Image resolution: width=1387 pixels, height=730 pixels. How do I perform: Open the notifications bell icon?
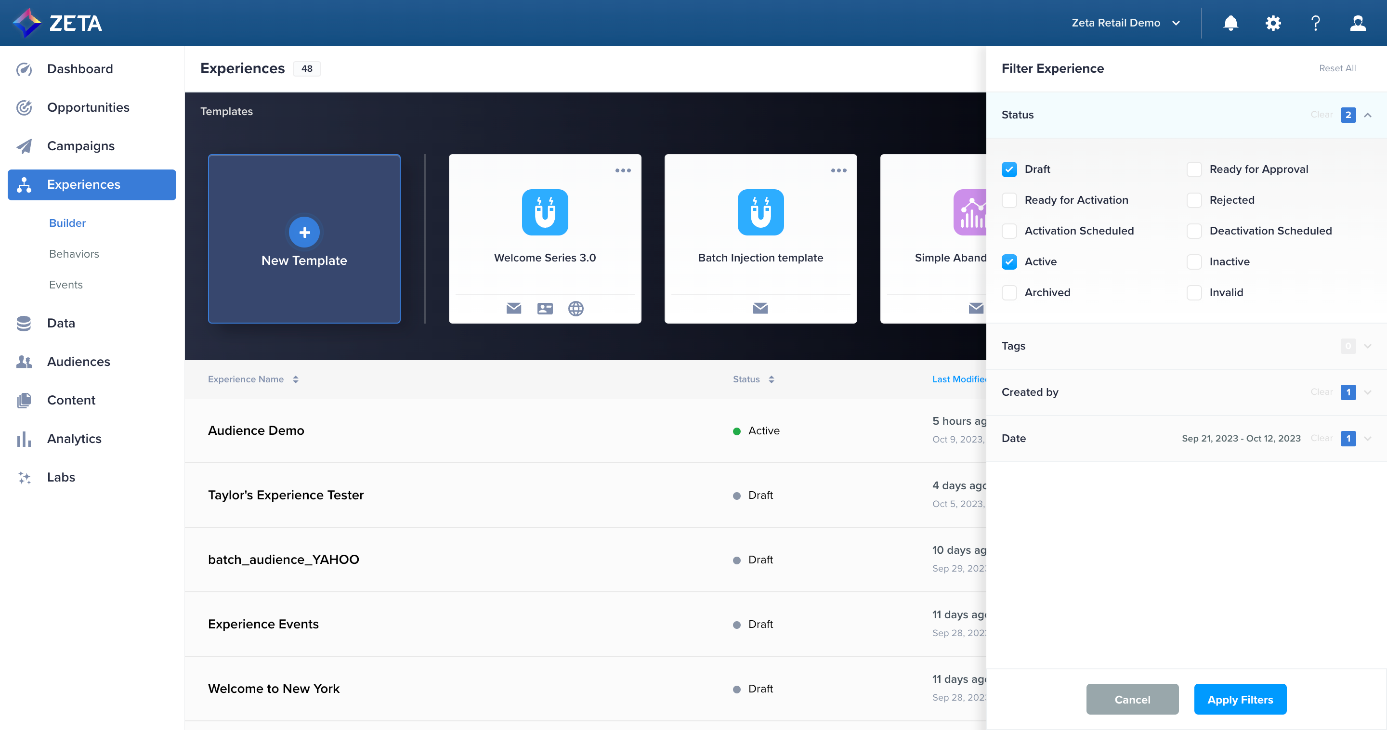point(1230,23)
